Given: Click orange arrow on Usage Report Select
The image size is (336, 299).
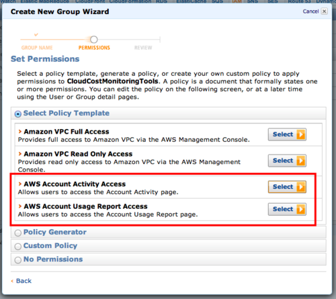Looking at the screenshot, I should pos(301,210).
